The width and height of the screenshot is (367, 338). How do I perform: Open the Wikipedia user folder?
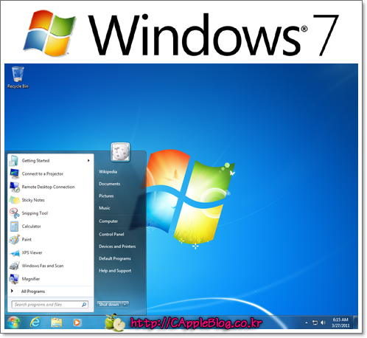[x=108, y=172]
